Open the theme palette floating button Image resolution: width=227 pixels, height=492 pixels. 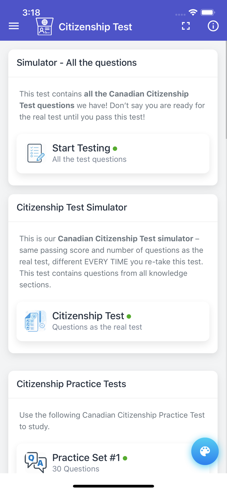point(205,451)
